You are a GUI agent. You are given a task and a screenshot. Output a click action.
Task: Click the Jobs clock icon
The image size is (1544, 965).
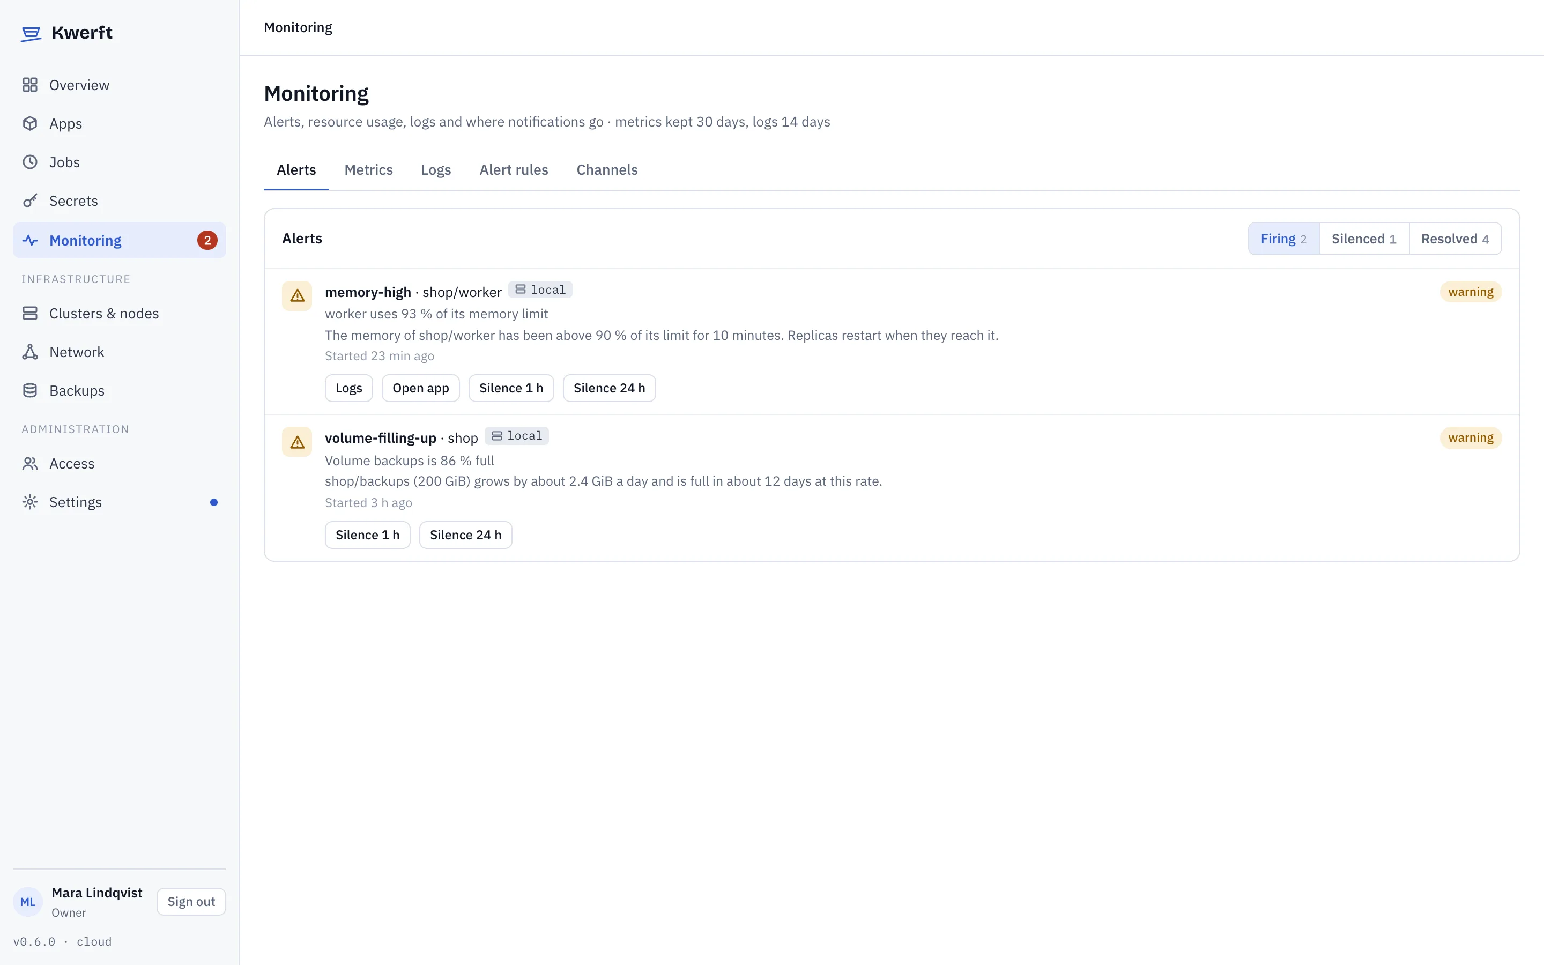(x=30, y=162)
